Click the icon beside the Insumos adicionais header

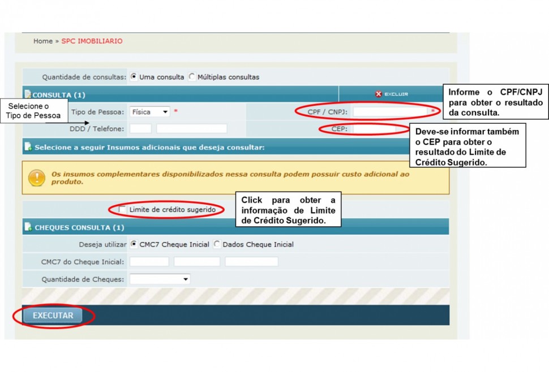click(x=28, y=148)
